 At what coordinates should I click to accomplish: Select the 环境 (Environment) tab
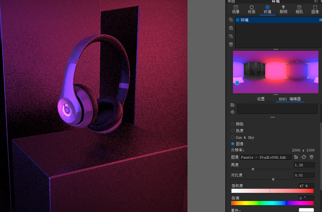tap(268, 9)
